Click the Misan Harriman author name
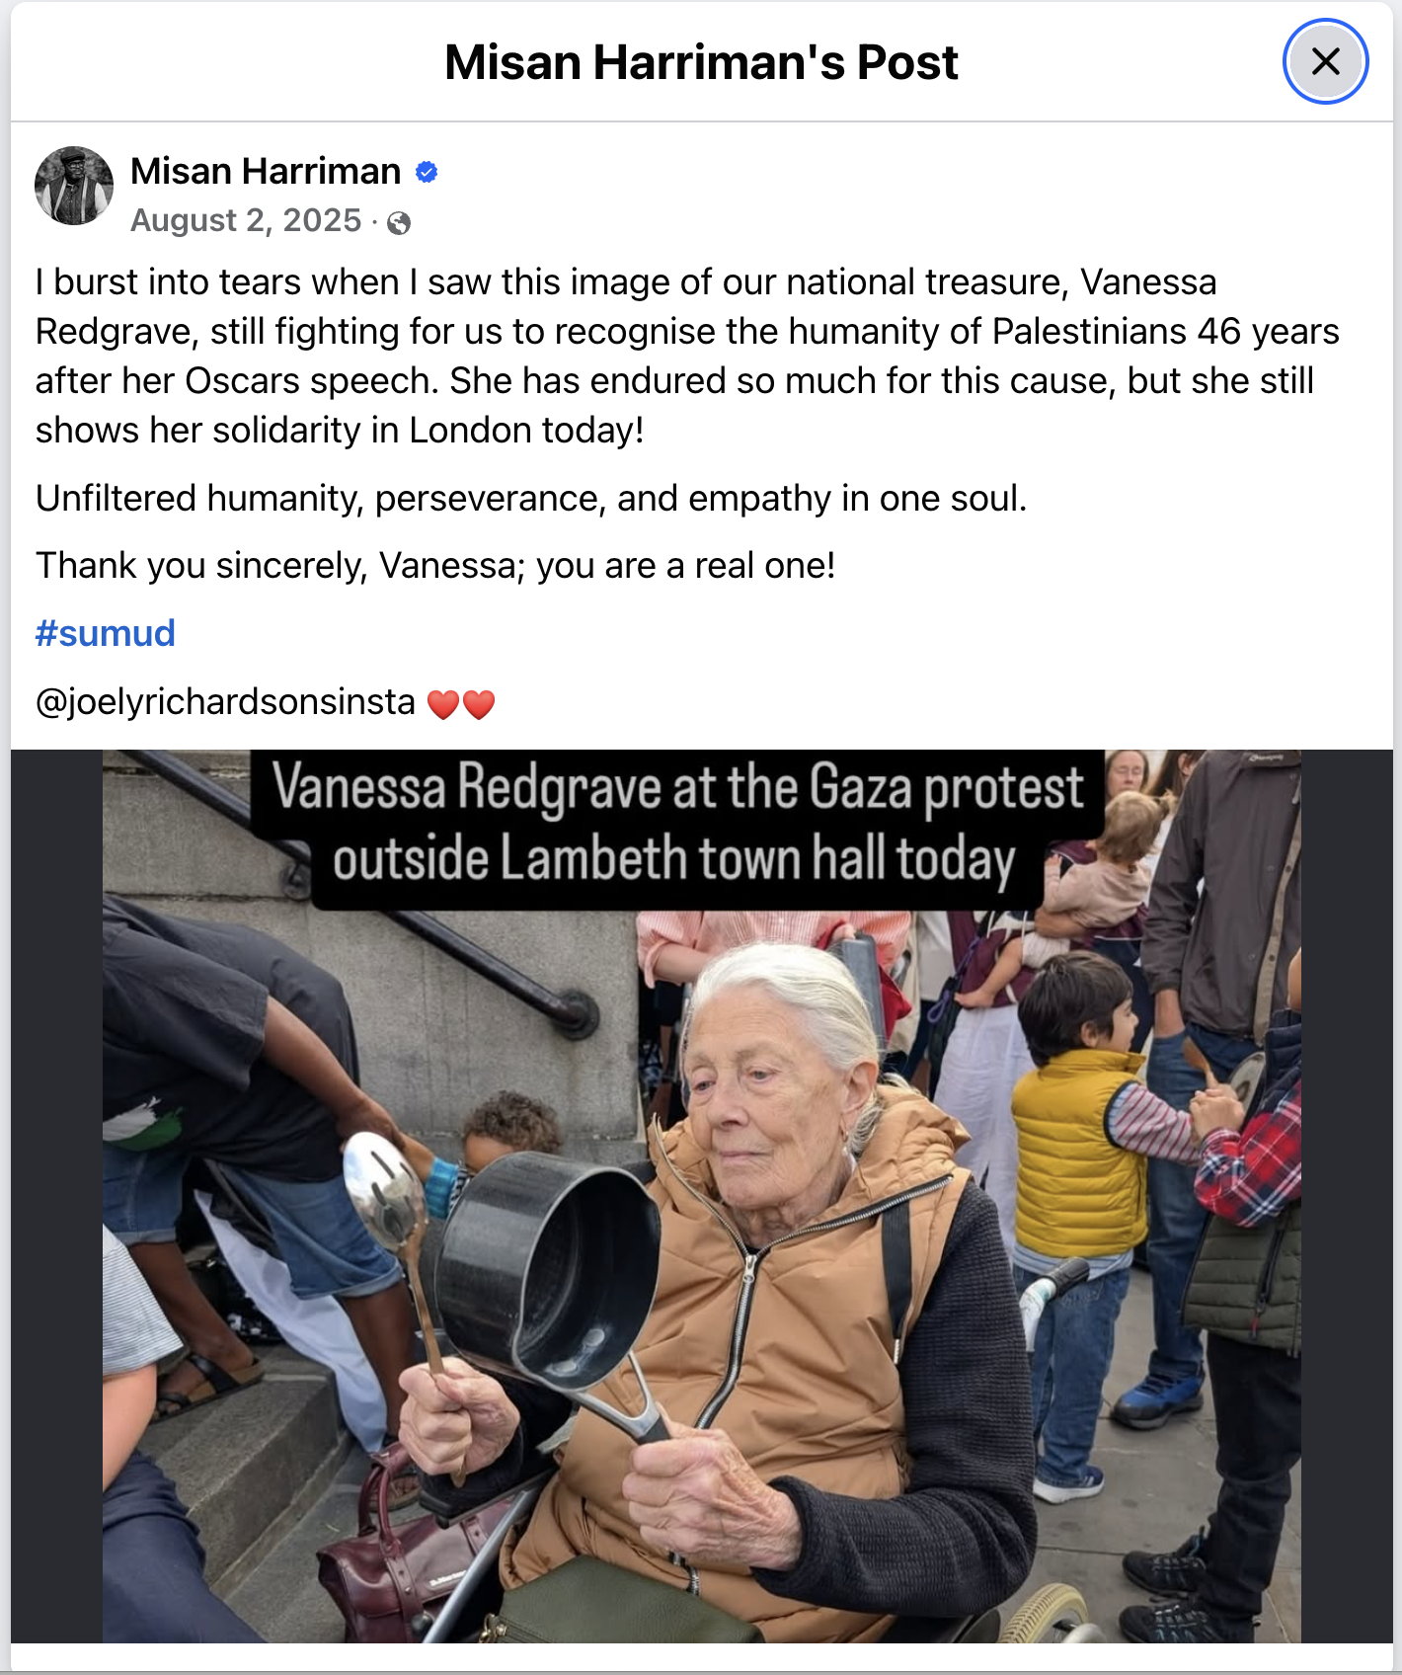 pyautogui.click(x=266, y=171)
